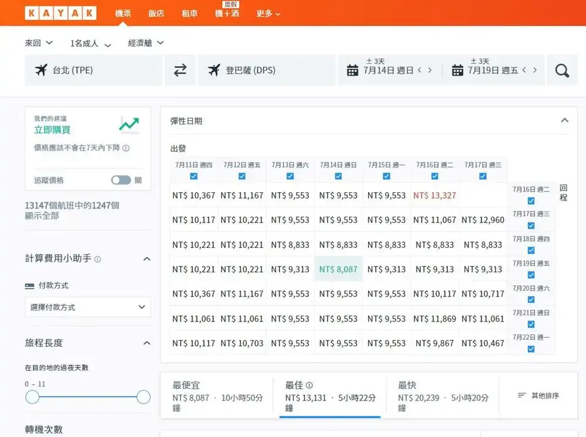
Task: Collapse the 計算費用小助手 section
Action: (147, 259)
